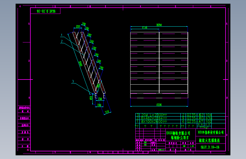Click the 310 dimension at the lower right of the inclined view
246x159 pixels.
pyautogui.click(x=107, y=112)
